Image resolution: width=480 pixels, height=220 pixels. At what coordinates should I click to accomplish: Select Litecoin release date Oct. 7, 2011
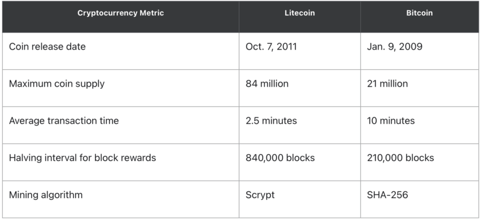click(271, 47)
